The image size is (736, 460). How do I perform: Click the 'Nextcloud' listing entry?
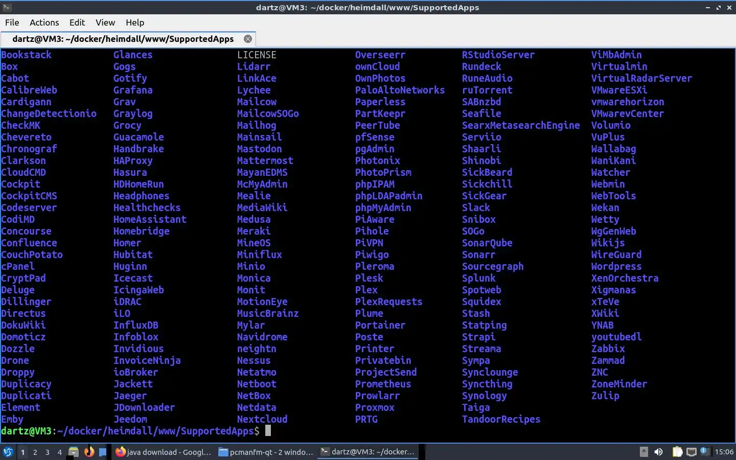pyautogui.click(x=262, y=419)
